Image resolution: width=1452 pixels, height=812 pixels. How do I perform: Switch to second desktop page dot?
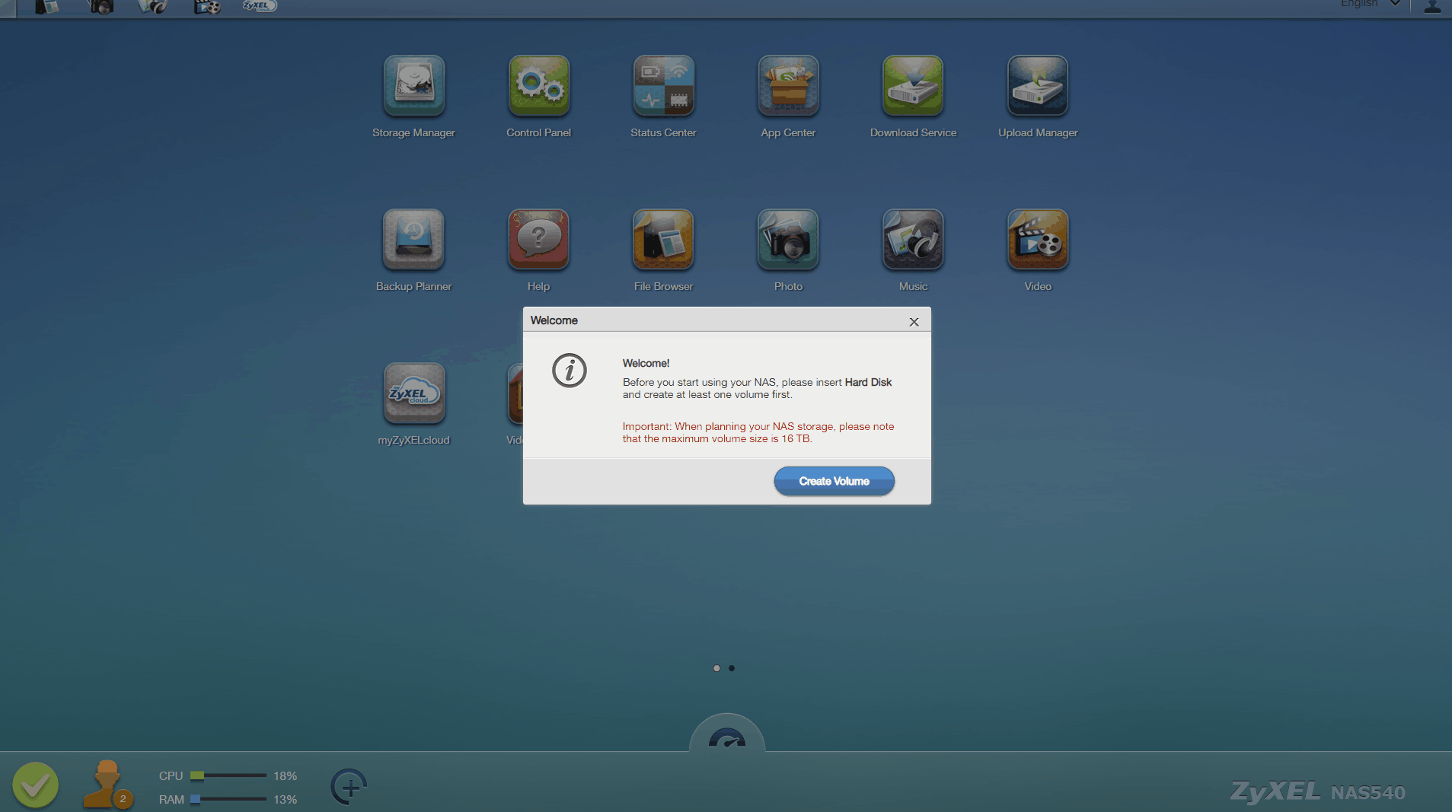click(732, 668)
